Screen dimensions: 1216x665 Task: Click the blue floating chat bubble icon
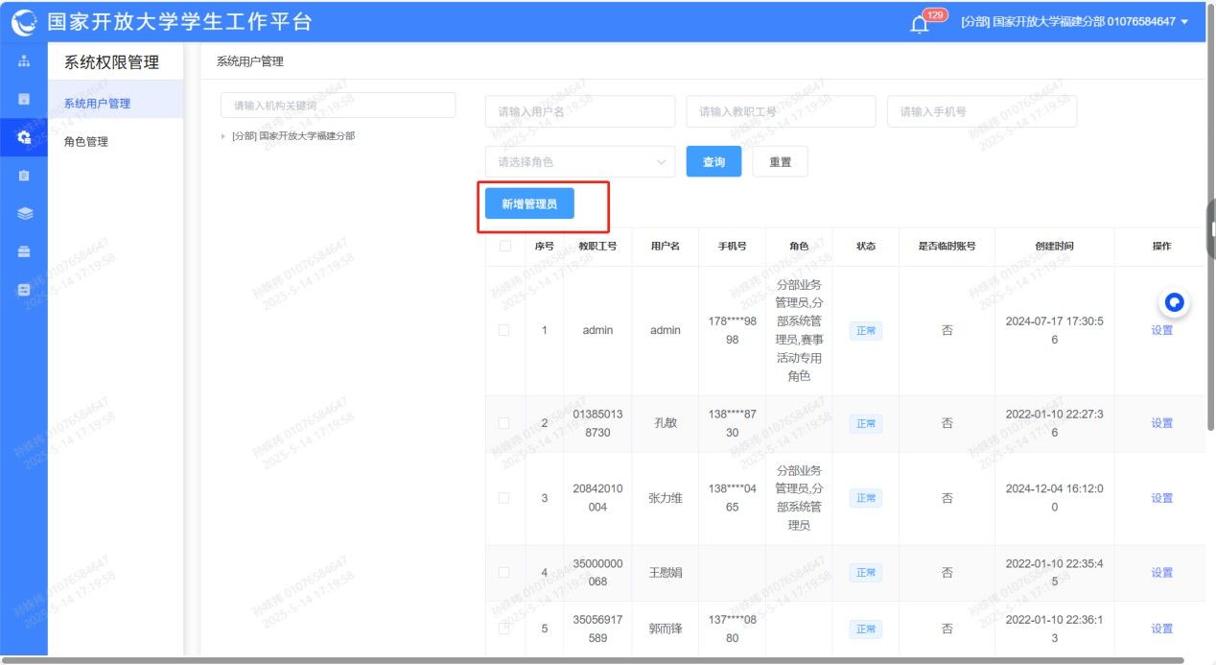point(1174,303)
